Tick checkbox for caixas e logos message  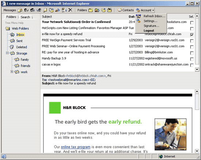pos(192,65)
